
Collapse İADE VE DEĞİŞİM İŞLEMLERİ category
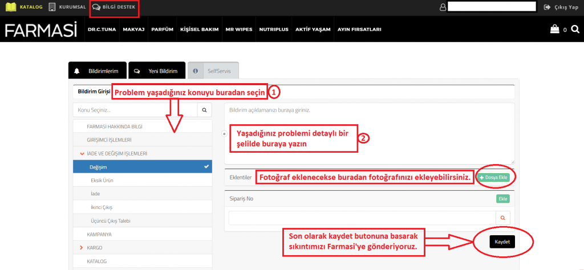143,153
